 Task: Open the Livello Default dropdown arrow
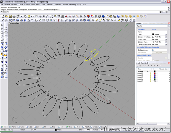pyautogui.click(x=166, y=34)
